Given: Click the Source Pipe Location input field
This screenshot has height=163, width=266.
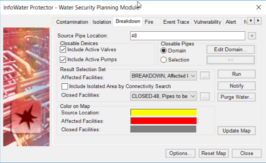Looking at the screenshot, I should tap(188, 36).
